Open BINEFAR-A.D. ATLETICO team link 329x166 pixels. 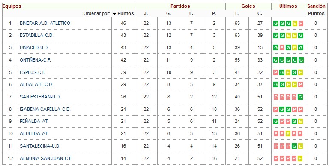pyautogui.click(x=45, y=23)
